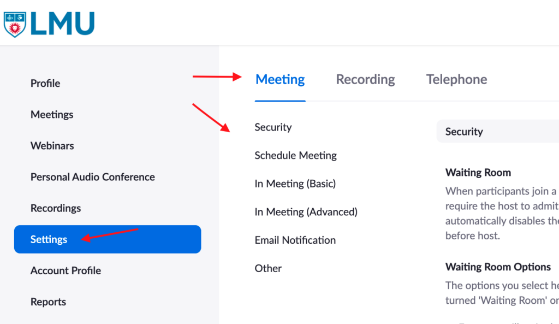Open the Recordings page
Screen dimensions: 559x324
tap(56, 208)
